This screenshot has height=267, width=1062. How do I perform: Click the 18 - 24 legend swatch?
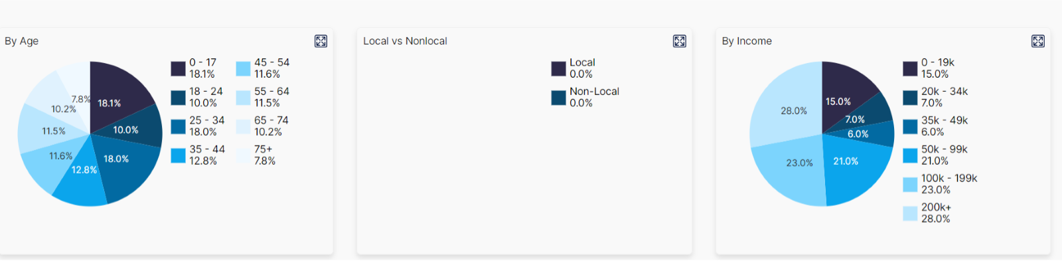coord(178,98)
